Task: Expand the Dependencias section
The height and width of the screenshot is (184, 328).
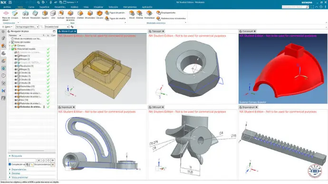Action: (x=10, y=169)
